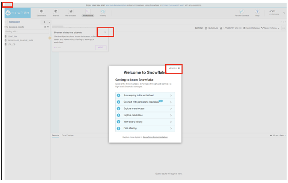Change the SYSADMIN role in context

[x=212, y=28]
